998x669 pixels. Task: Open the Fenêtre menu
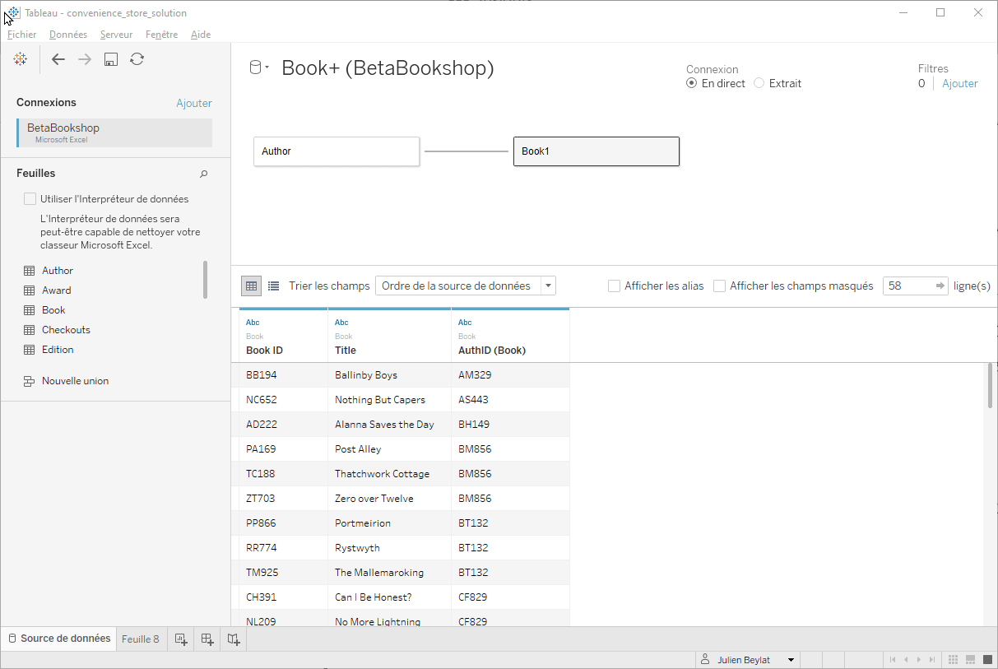click(x=161, y=35)
